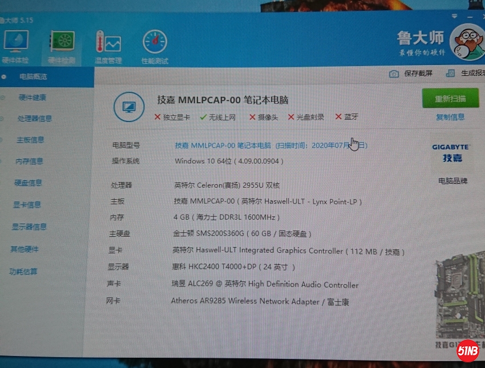
Task: Switch to 处理器信息 in the sidebar
Action: pyautogui.click(x=34, y=119)
